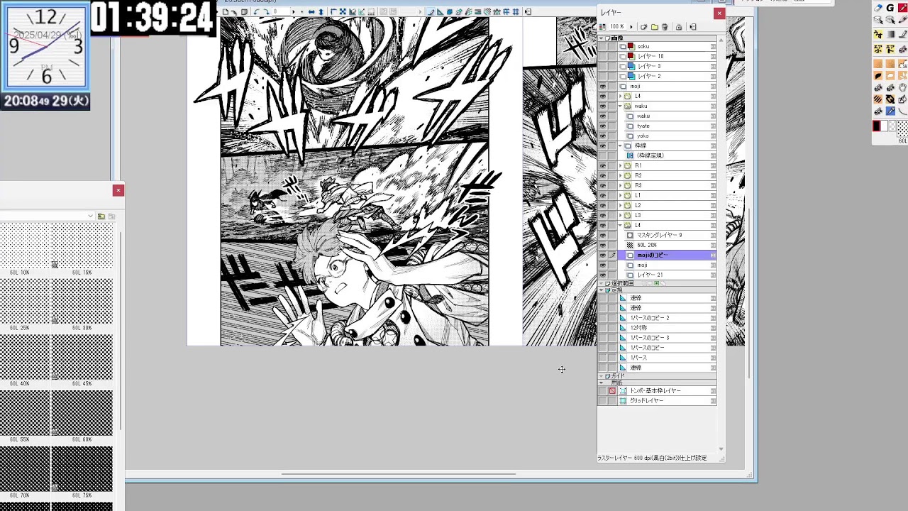Viewport: 908px width, 511px height.
Task: Click panel toggle icon at toolbar end
Action: [x=528, y=12]
